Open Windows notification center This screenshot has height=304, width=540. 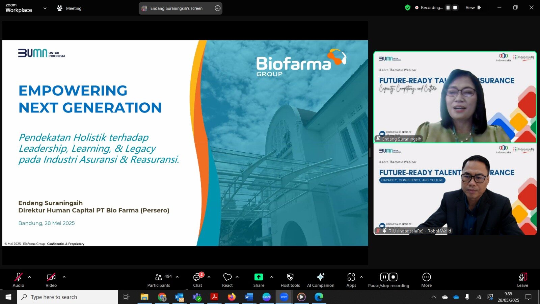[x=529, y=297]
